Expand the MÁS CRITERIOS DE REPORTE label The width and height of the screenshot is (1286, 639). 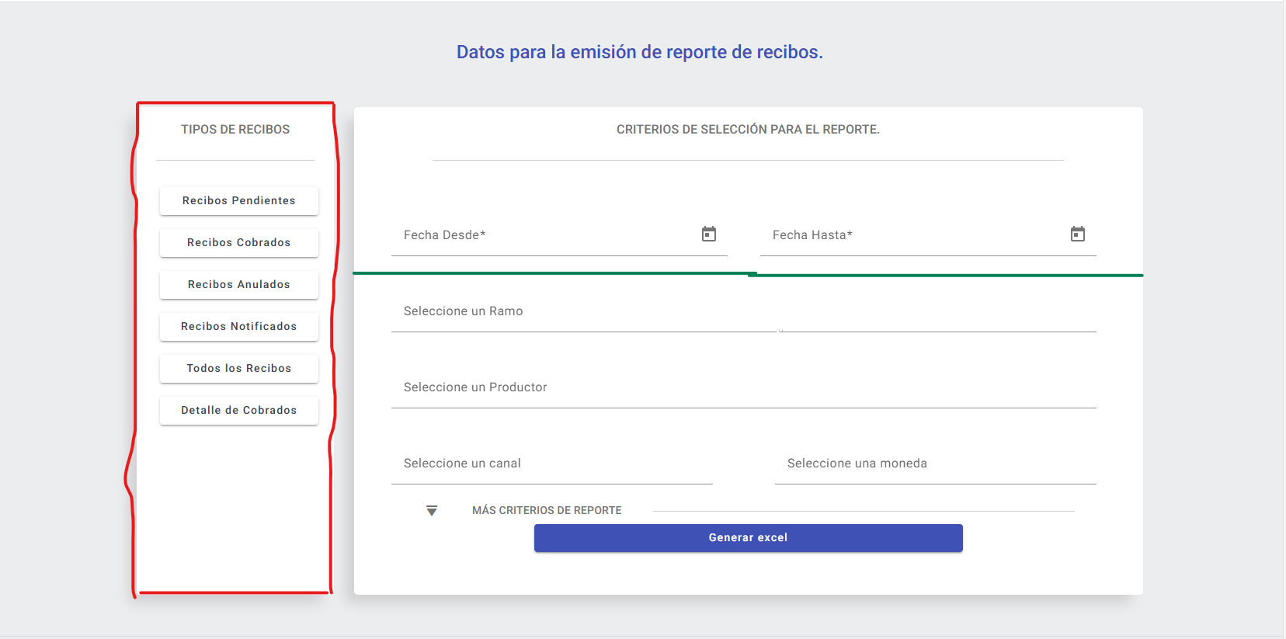point(547,511)
